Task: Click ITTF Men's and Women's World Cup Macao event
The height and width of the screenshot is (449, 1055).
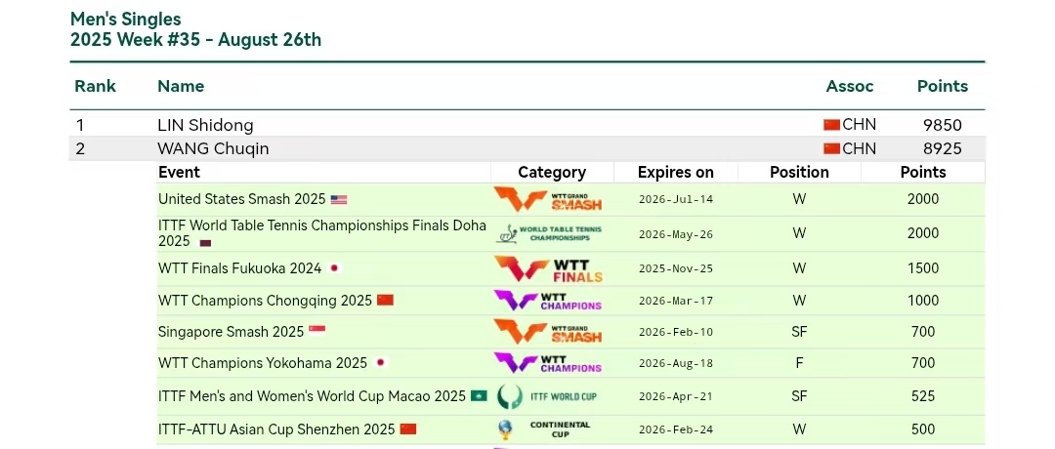Action: coord(313,396)
